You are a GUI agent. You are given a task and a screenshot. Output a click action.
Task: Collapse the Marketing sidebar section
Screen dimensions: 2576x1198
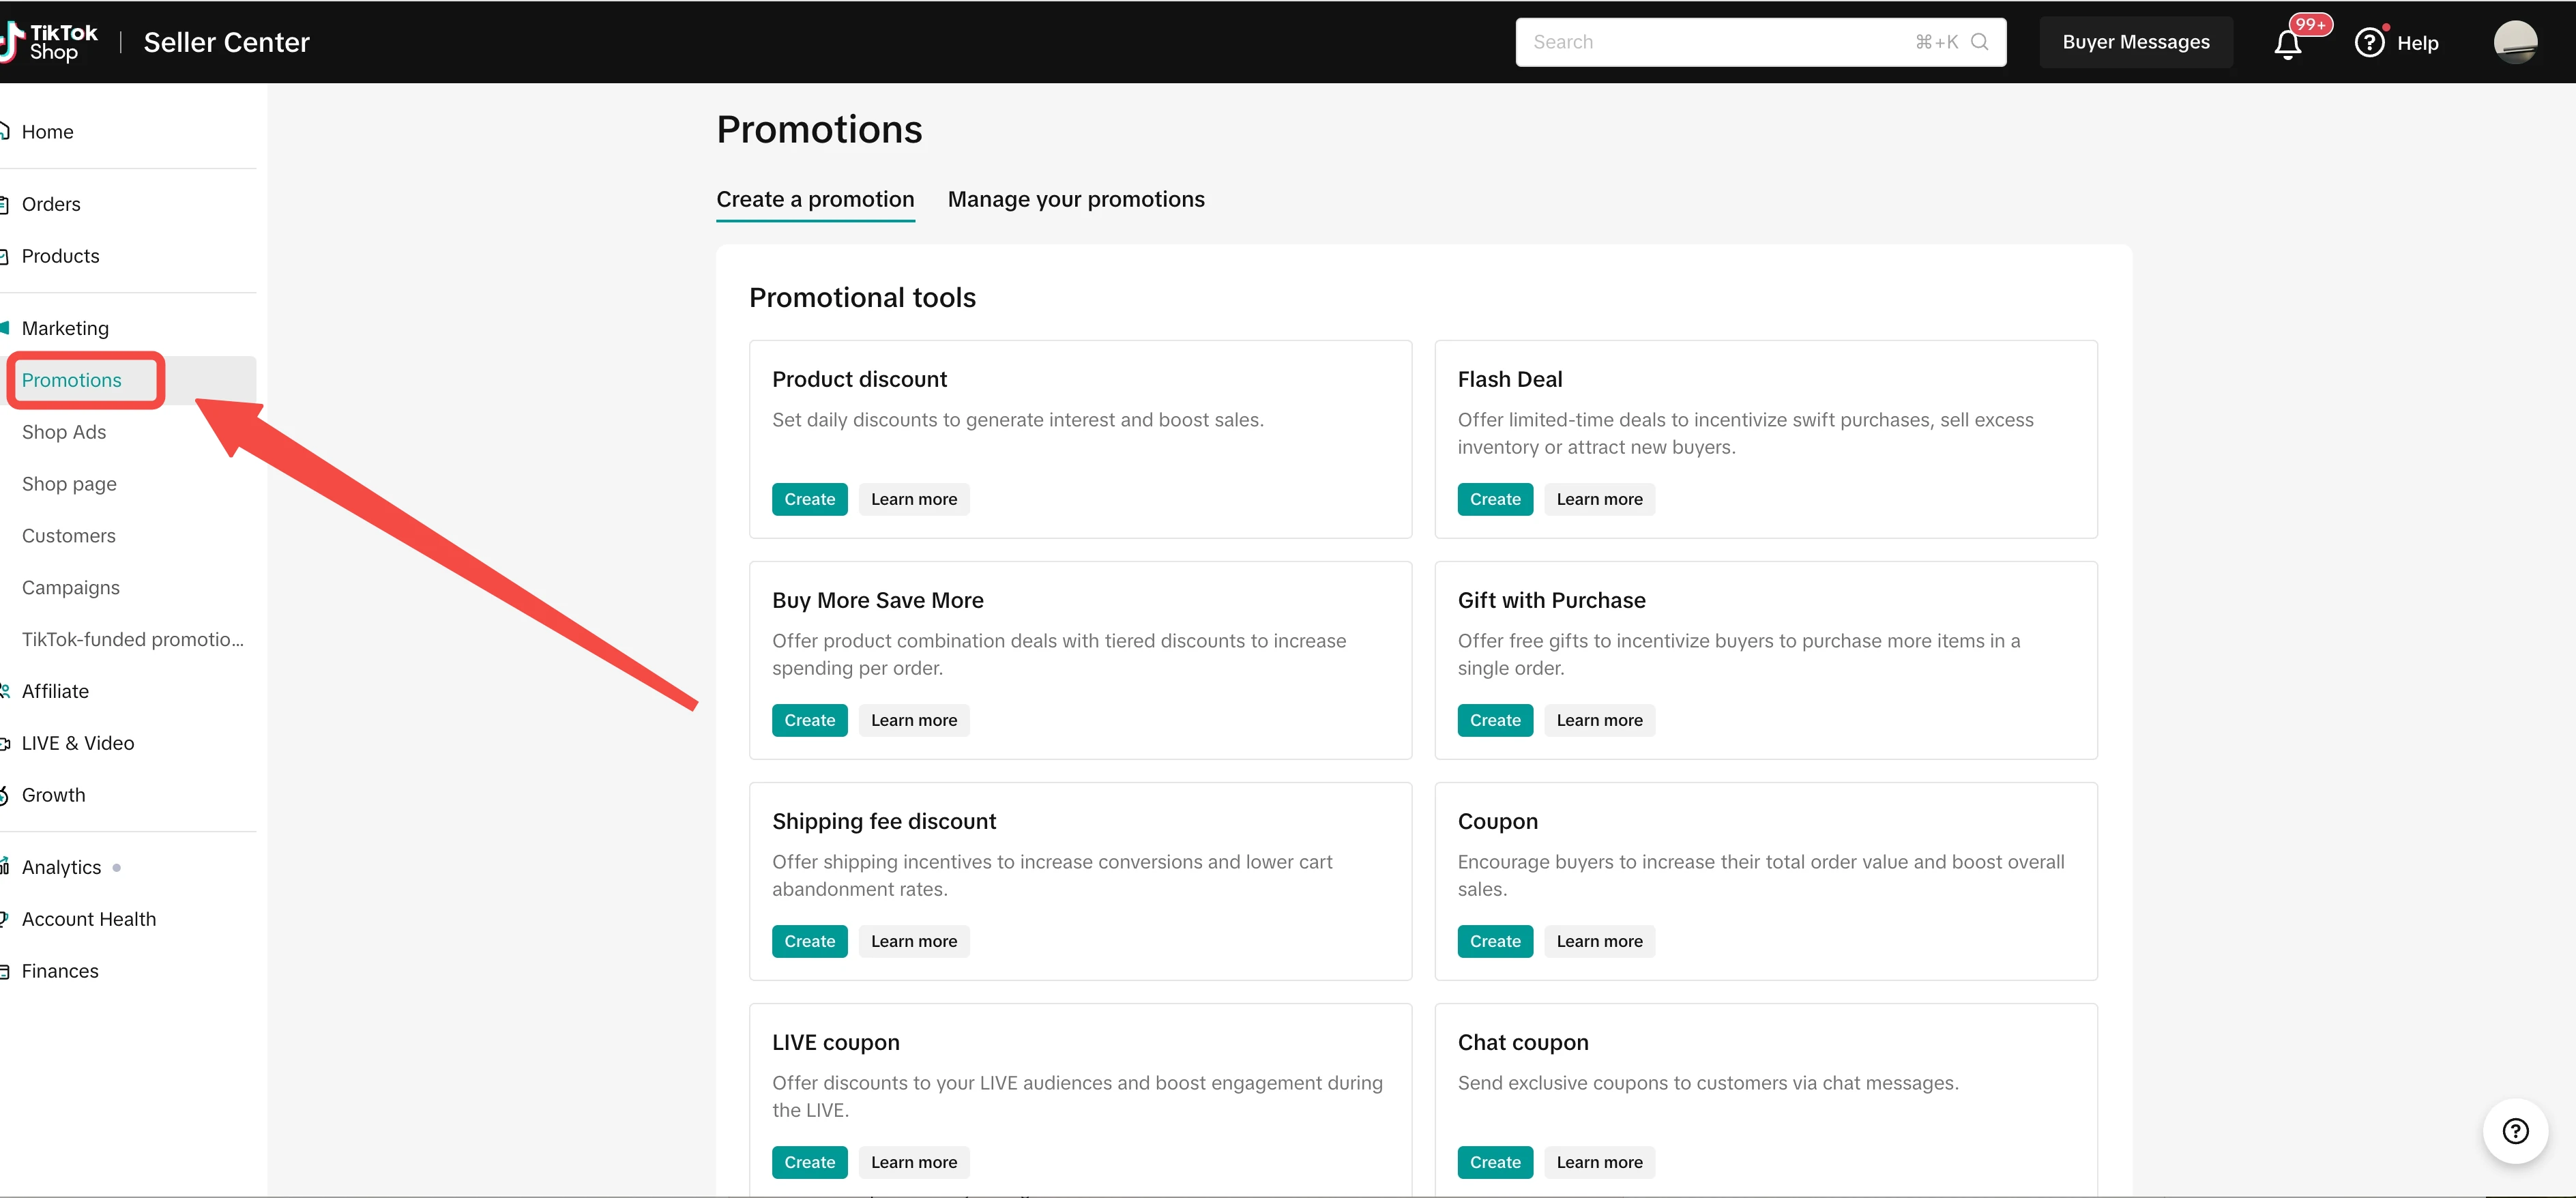65,328
